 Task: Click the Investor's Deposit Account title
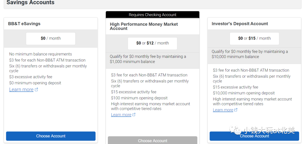point(240,24)
